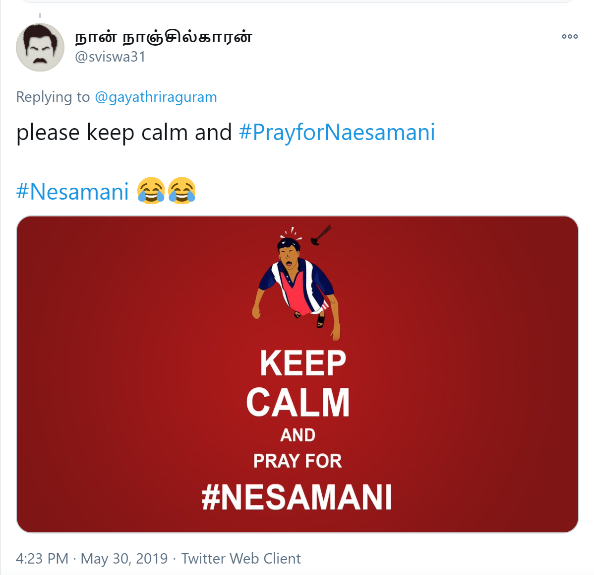Click the '#NESAMANI' text on the poster
The height and width of the screenshot is (575, 594).
(297, 497)
